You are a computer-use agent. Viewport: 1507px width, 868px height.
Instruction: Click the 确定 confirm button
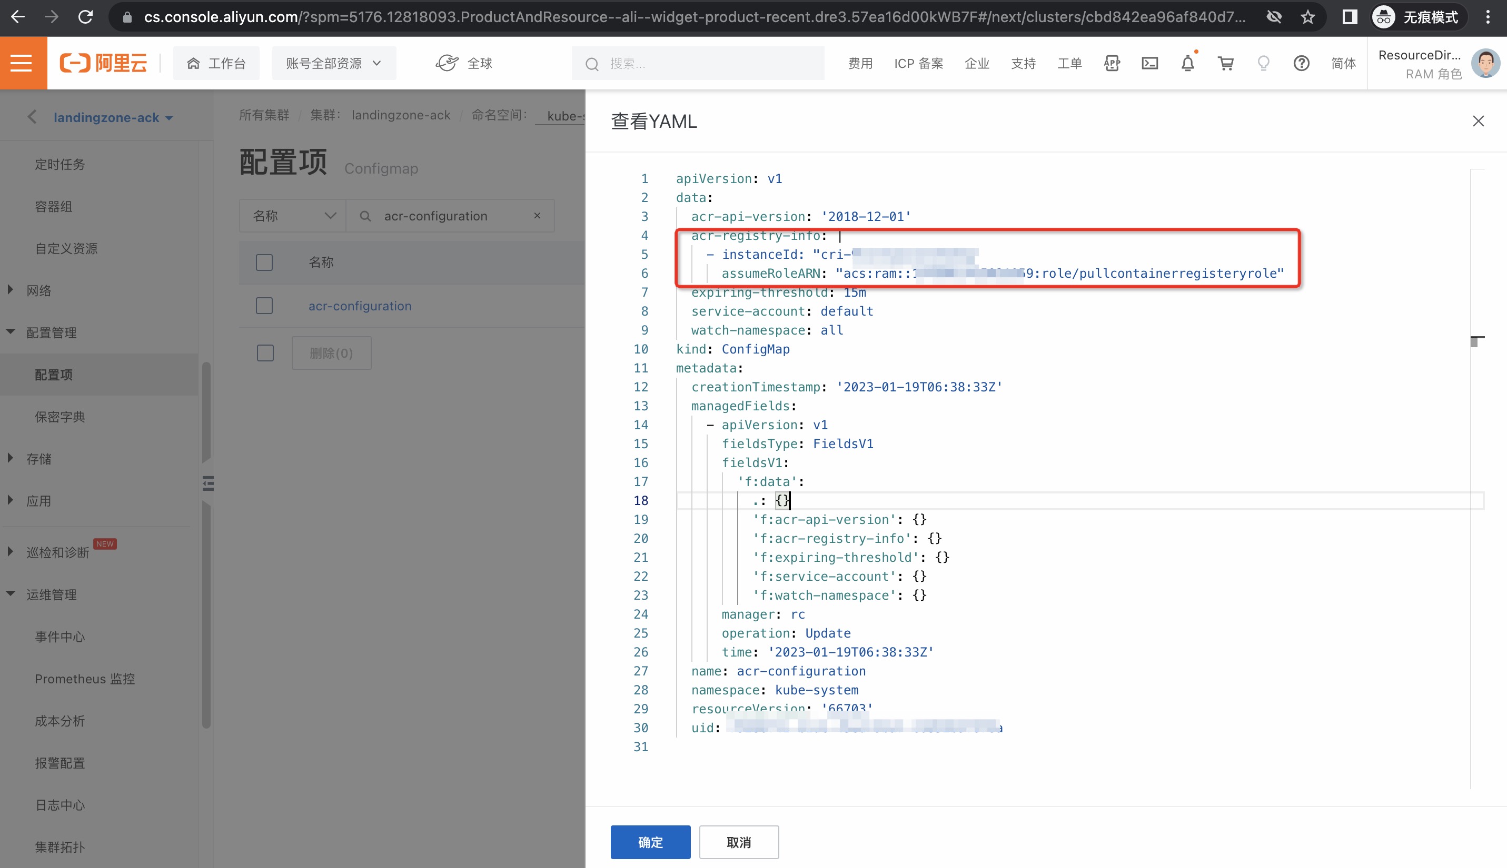[x=650, y=842]
